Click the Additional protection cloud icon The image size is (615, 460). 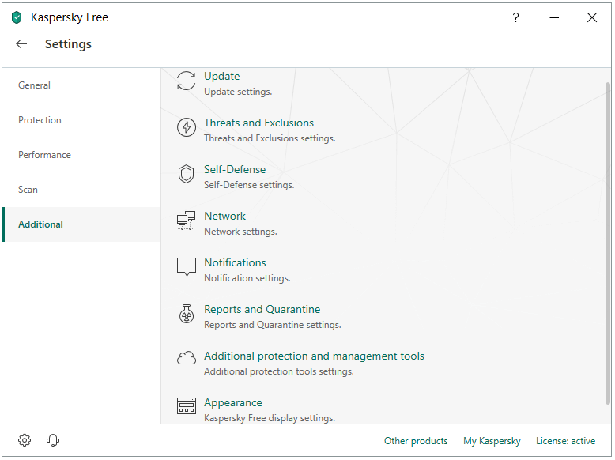pos(187,358)
